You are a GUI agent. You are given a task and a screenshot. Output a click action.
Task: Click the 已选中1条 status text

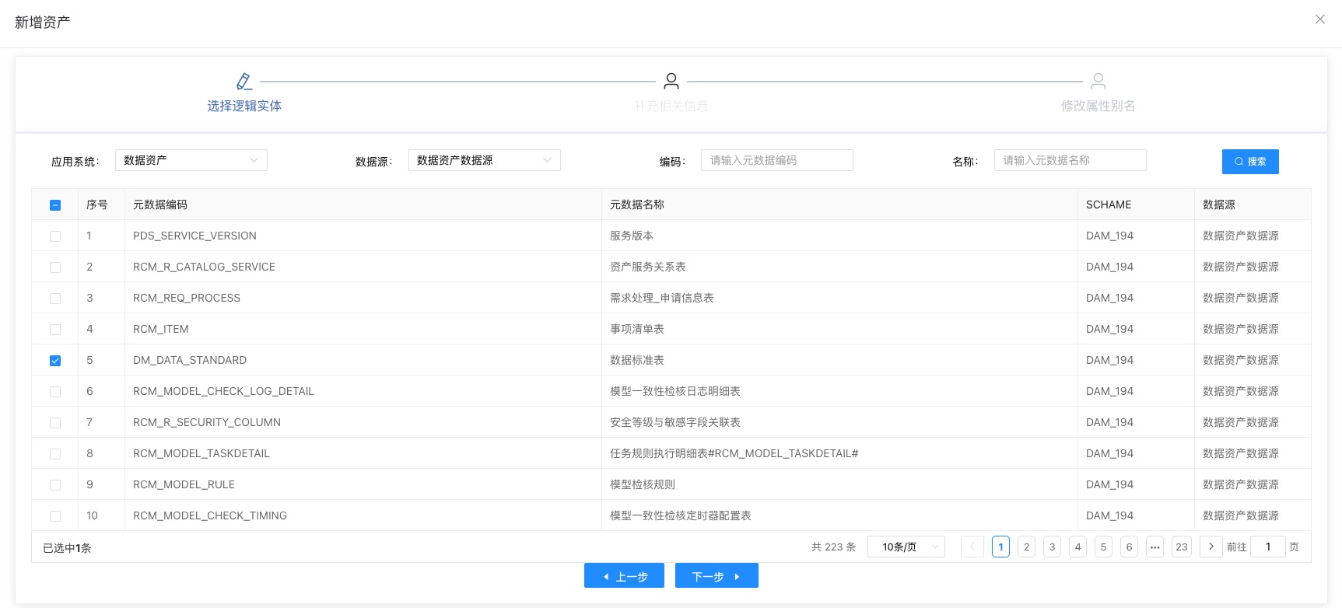(67, 548)
